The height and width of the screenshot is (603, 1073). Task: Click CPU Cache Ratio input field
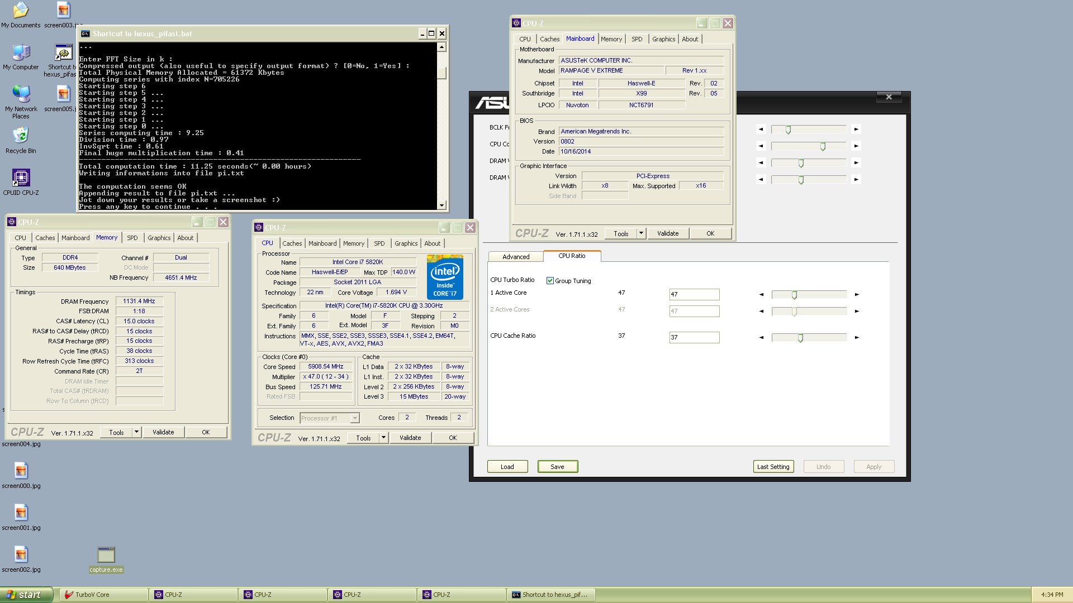[x=694, y=337]
